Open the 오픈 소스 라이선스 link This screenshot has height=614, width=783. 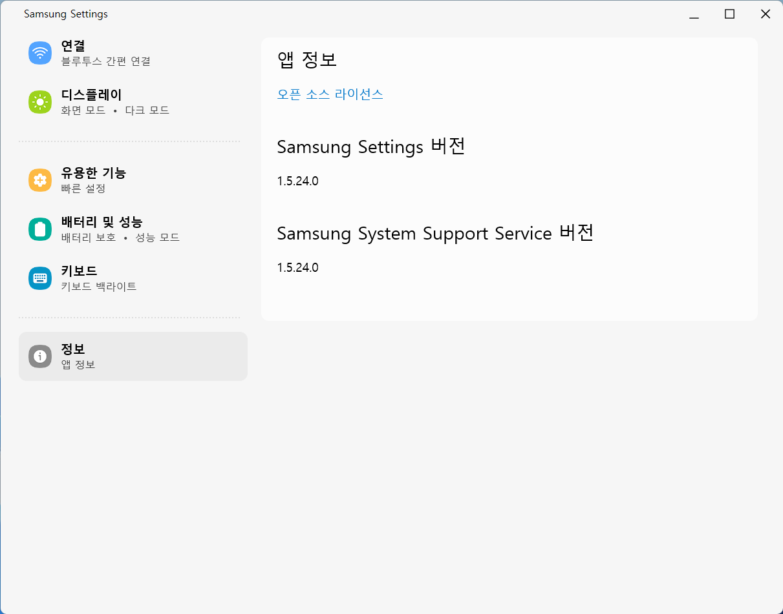[330, 94]
